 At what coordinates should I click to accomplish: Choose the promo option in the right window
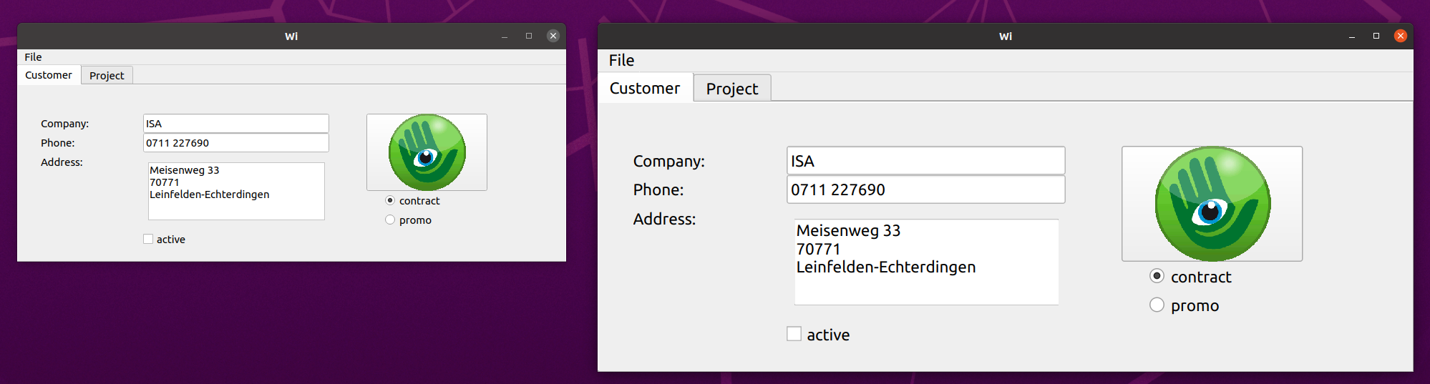click(1157, 305)
